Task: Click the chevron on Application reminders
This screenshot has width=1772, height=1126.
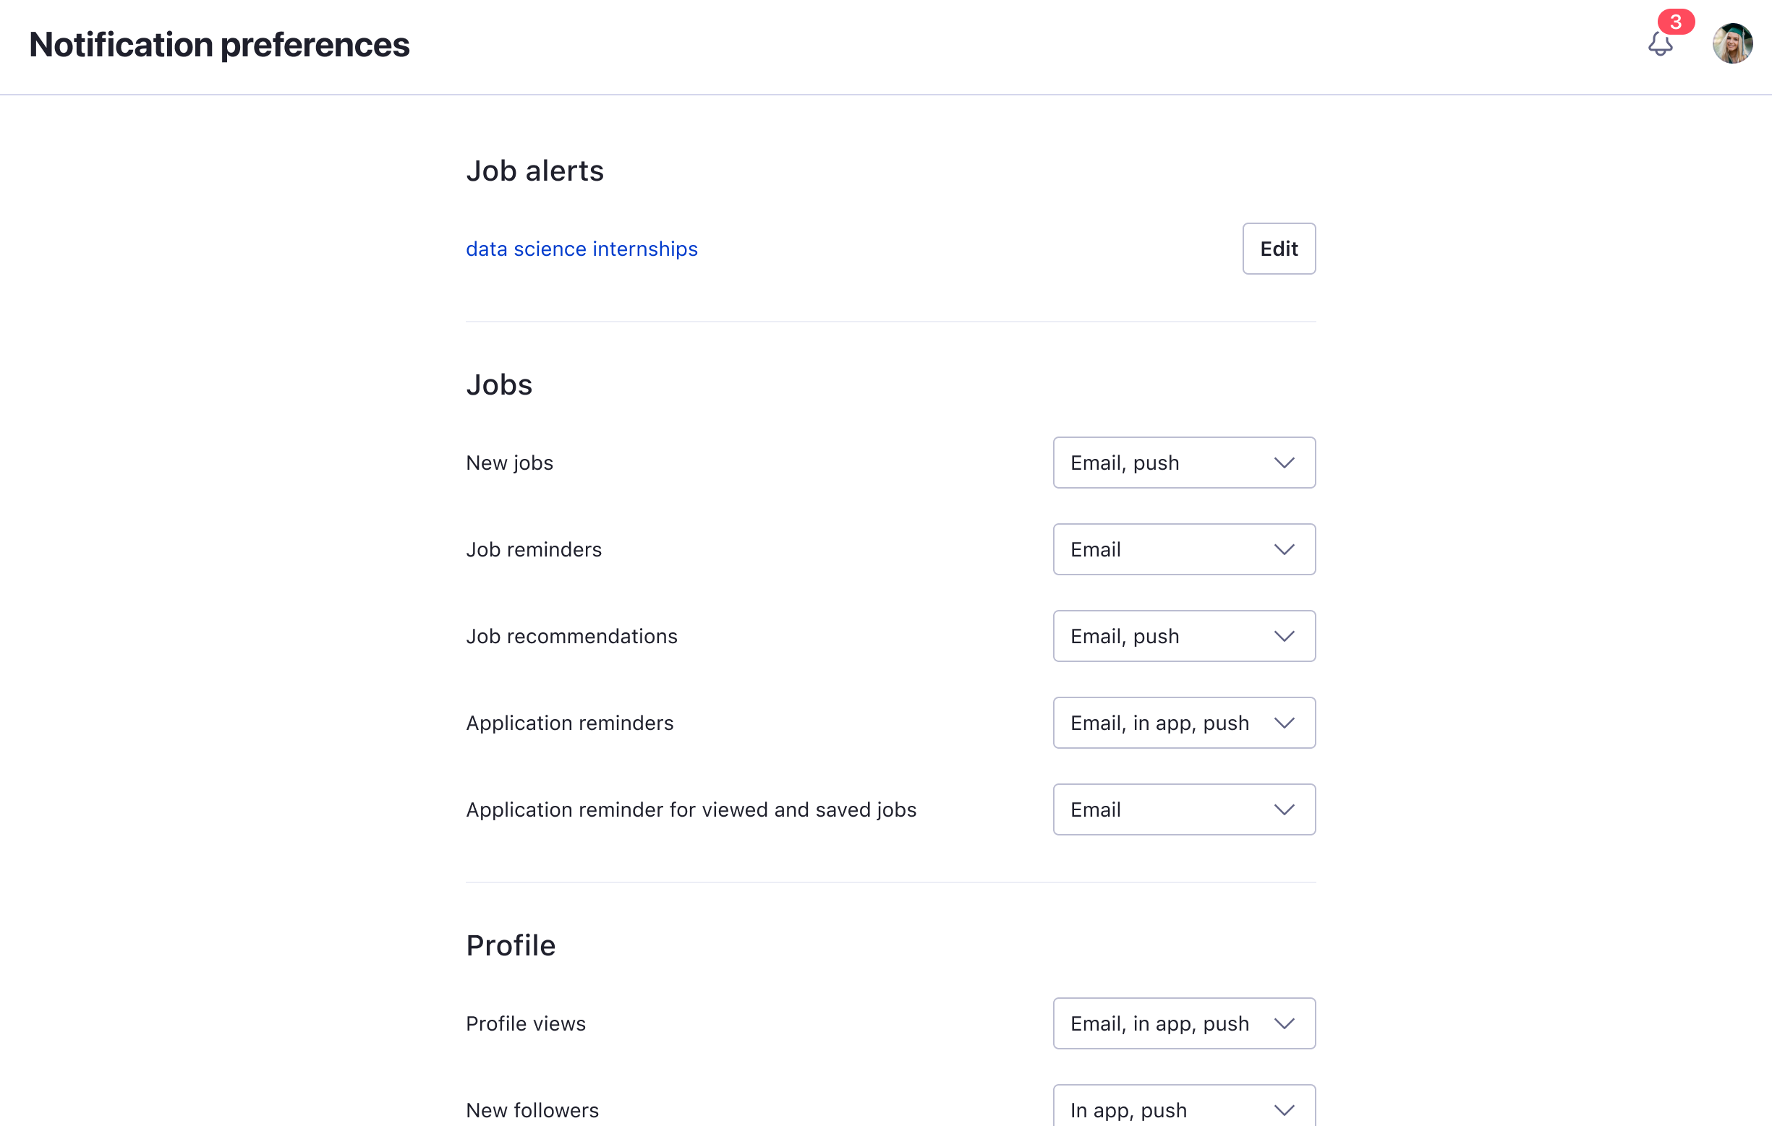Action: point(1284,723)
